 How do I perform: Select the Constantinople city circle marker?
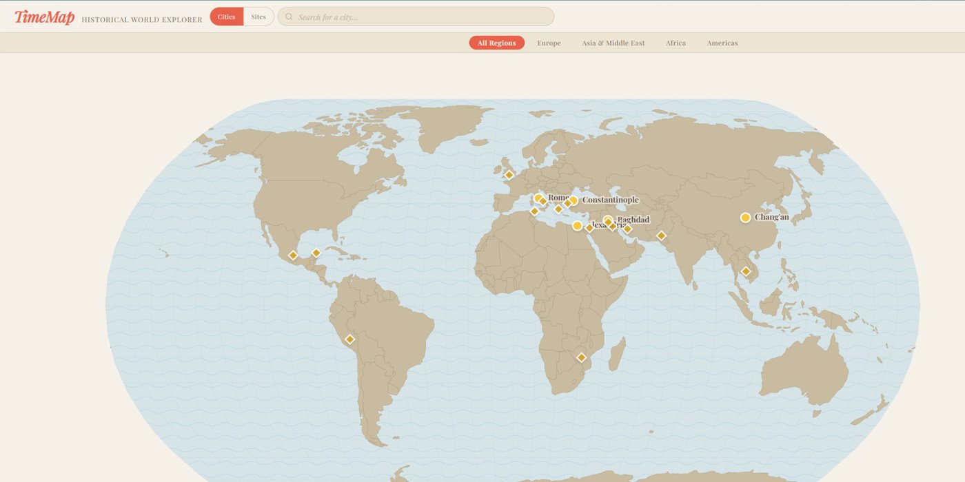(573, 200)
